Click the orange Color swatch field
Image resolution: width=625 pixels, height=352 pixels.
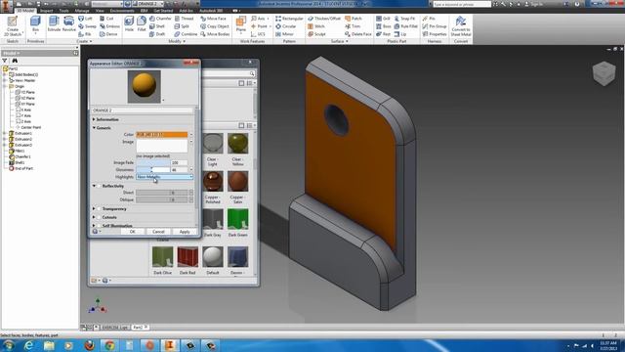click(162, 135)
